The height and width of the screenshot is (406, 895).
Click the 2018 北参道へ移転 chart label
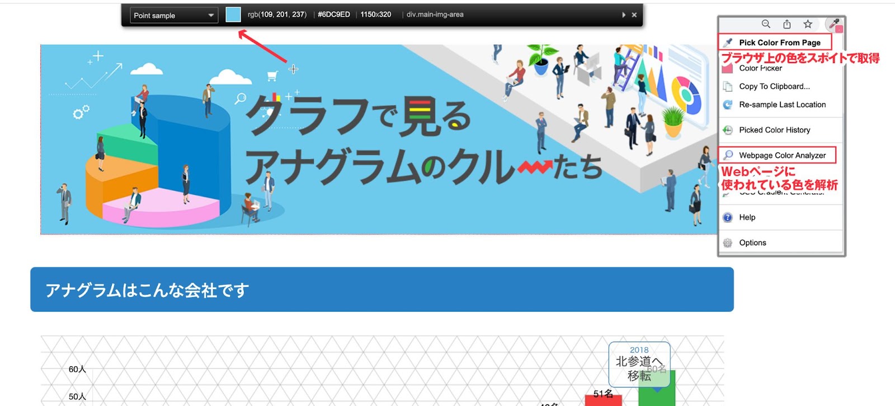point(639,364)
